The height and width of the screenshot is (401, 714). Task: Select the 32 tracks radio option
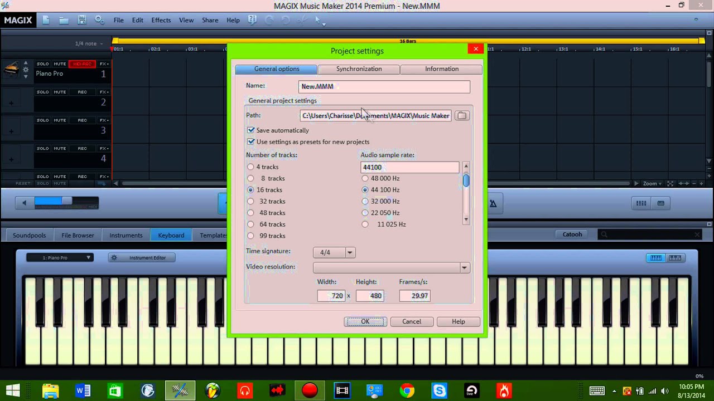coord(250,202)
